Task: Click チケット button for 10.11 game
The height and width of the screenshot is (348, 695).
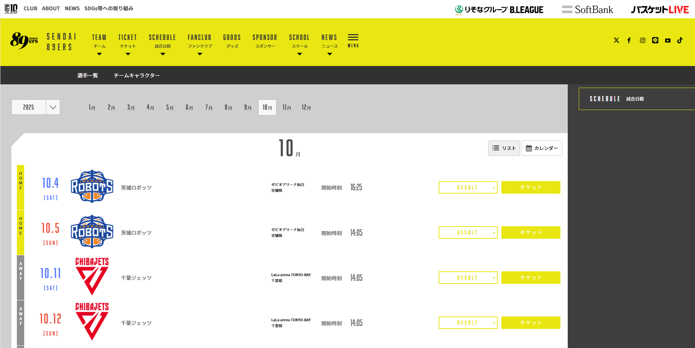Action: 531,278
